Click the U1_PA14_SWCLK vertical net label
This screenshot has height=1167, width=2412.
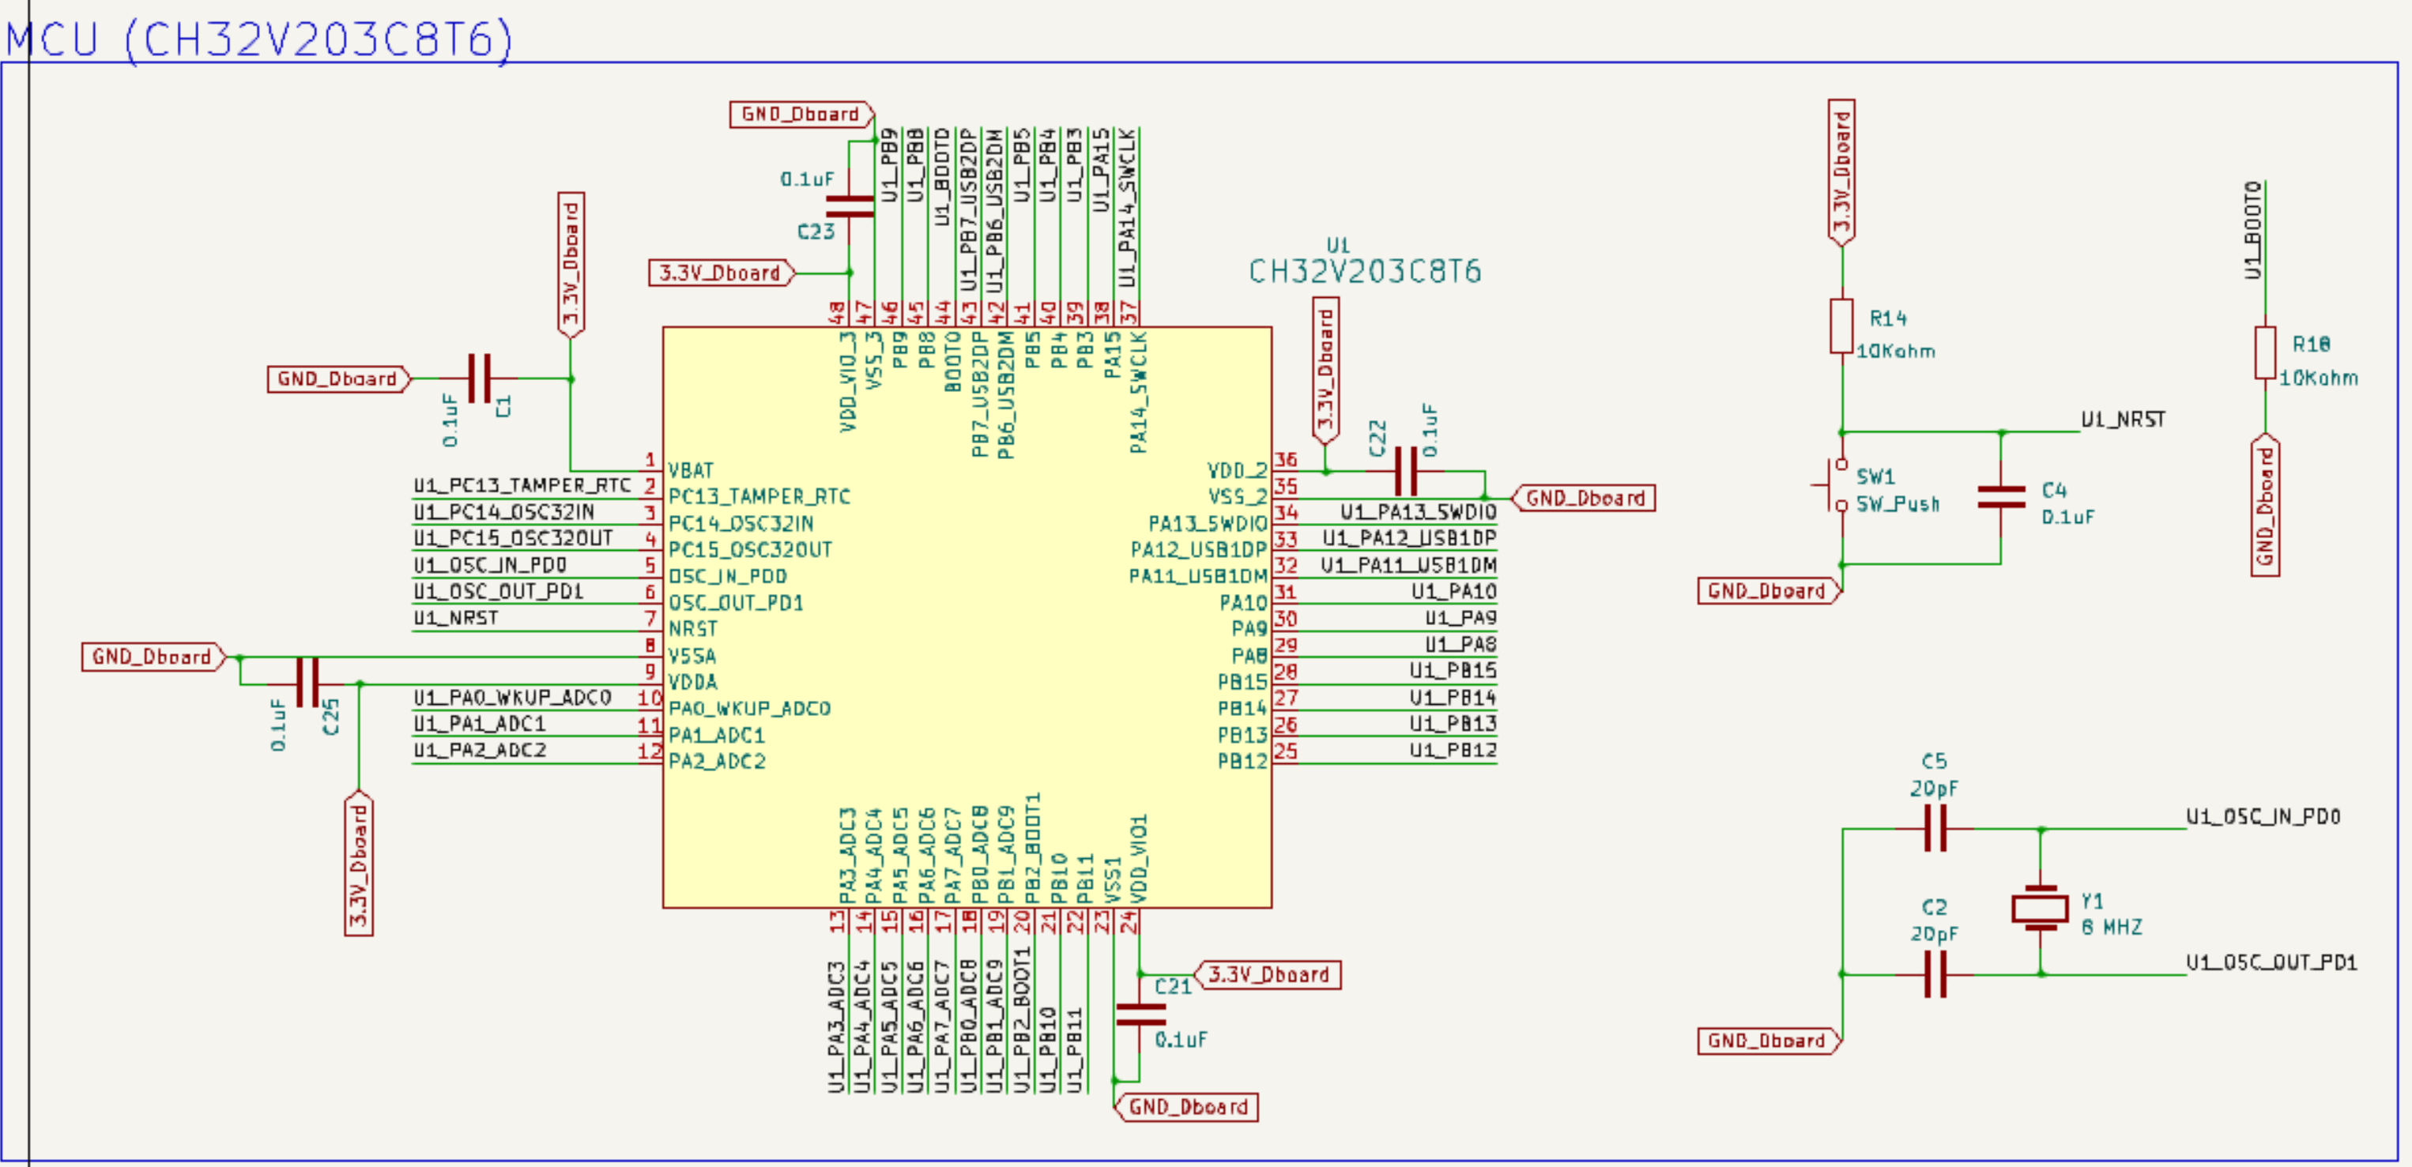1127,209
